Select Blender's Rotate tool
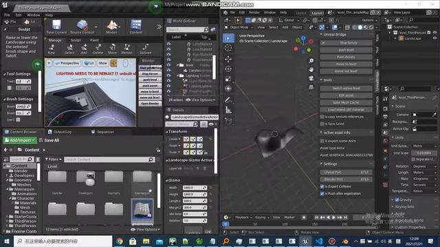 click(x=228, y=69)
